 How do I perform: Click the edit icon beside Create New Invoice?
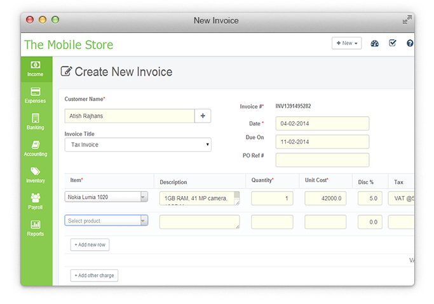point(66,71)
